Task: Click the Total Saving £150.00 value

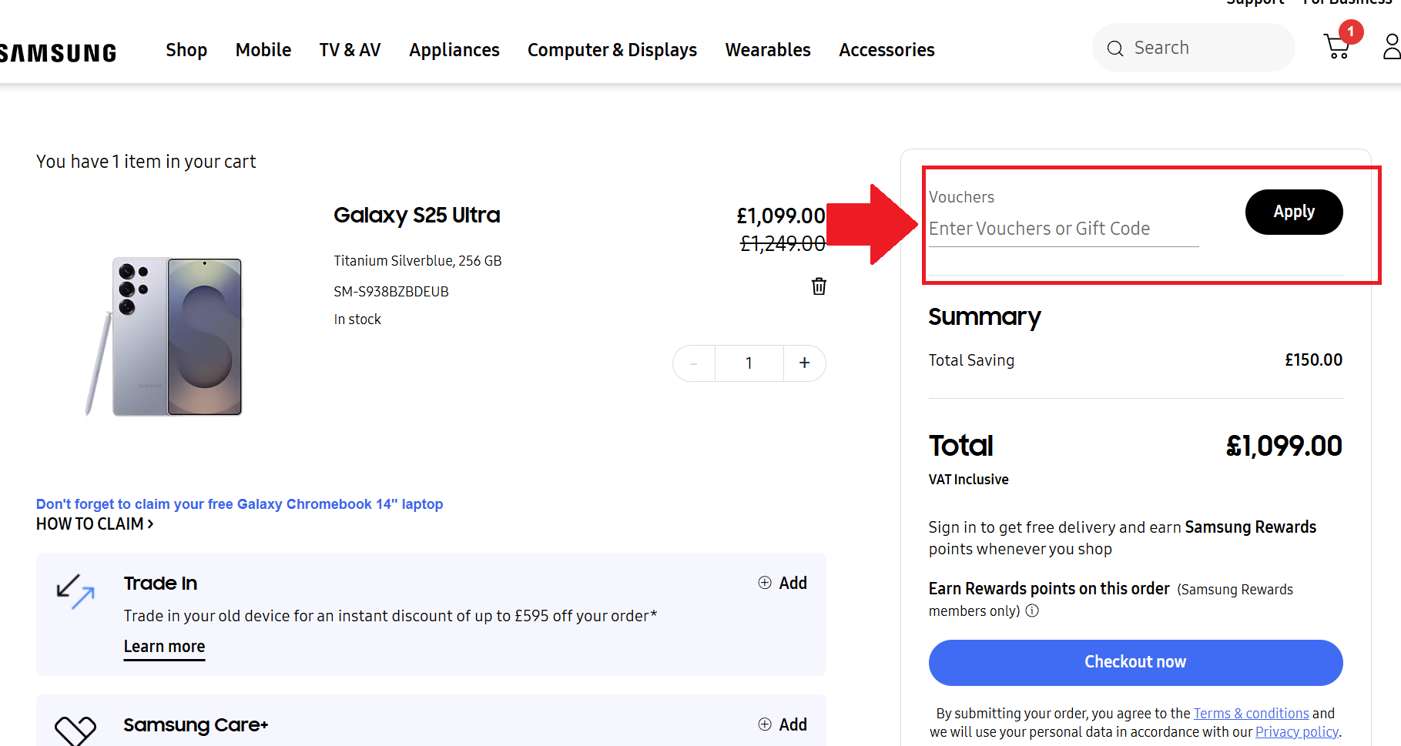Action: pos(1313,360)
